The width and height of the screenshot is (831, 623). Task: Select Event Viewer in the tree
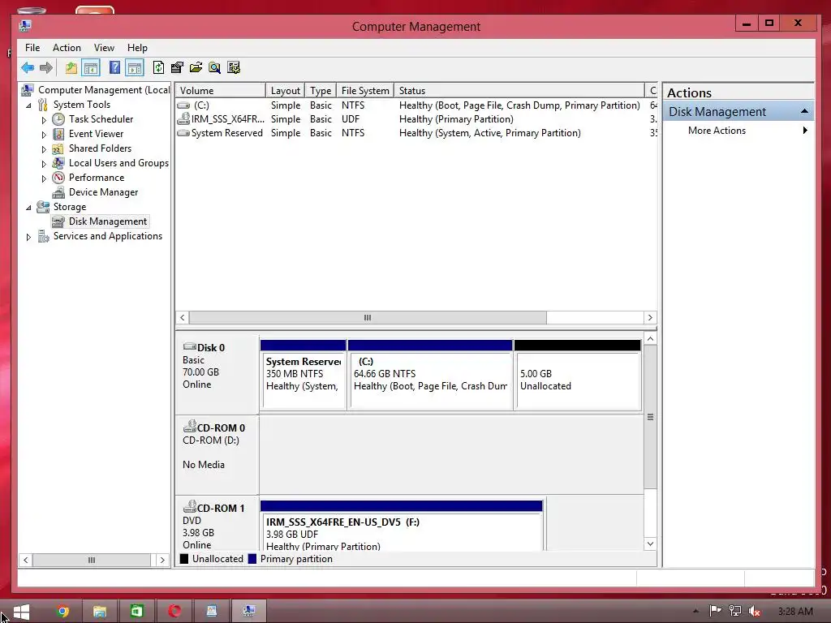click(x=96, y=134)
